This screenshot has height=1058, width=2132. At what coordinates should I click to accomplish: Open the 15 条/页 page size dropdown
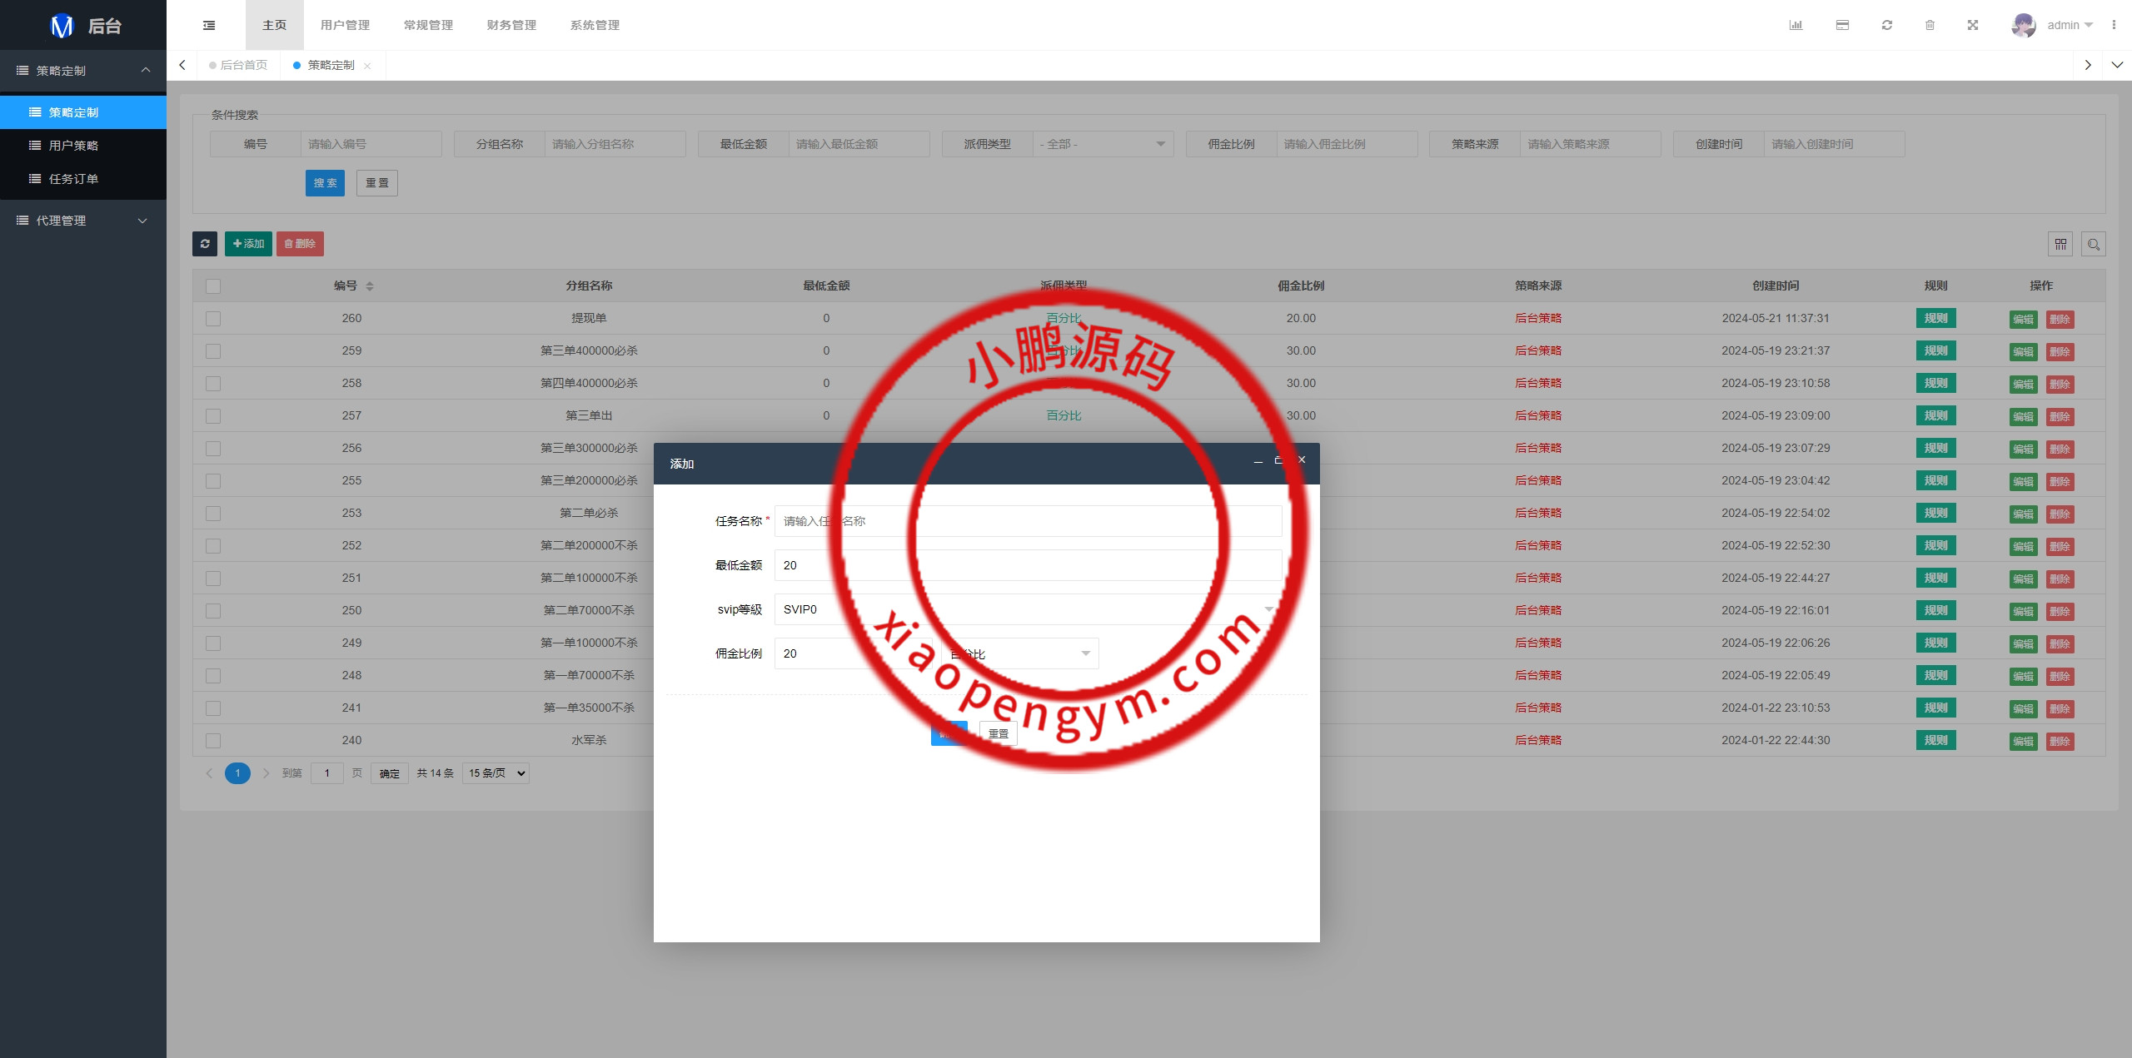[x=496, y=773]
